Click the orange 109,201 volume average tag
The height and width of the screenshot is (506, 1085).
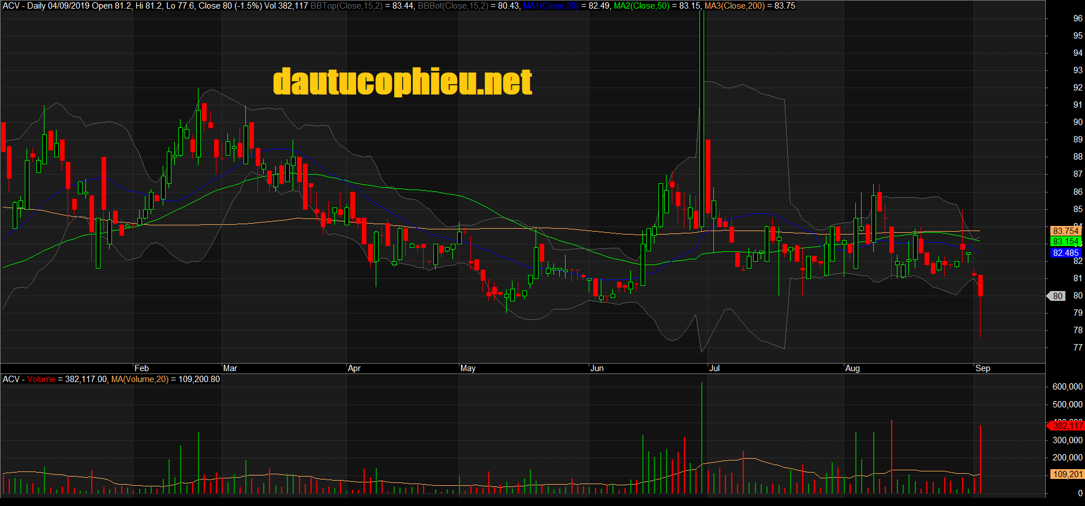click(1067, 474)
